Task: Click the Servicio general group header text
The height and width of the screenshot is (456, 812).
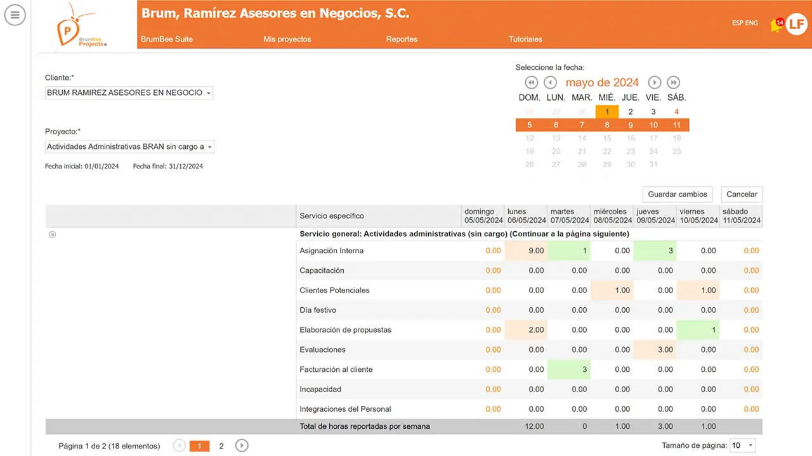Action: tap(464, 234)
